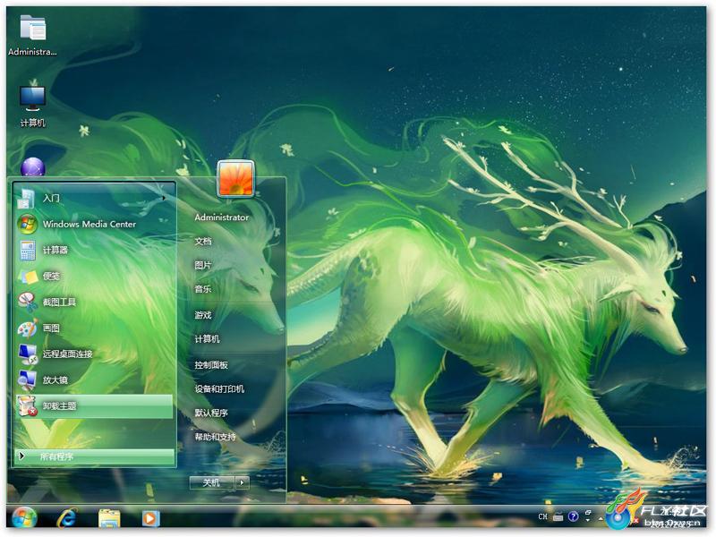Click the CH input language indicator
Image resolution: width=716 pixels, height=537 pixels.
(x=542, y=516)
